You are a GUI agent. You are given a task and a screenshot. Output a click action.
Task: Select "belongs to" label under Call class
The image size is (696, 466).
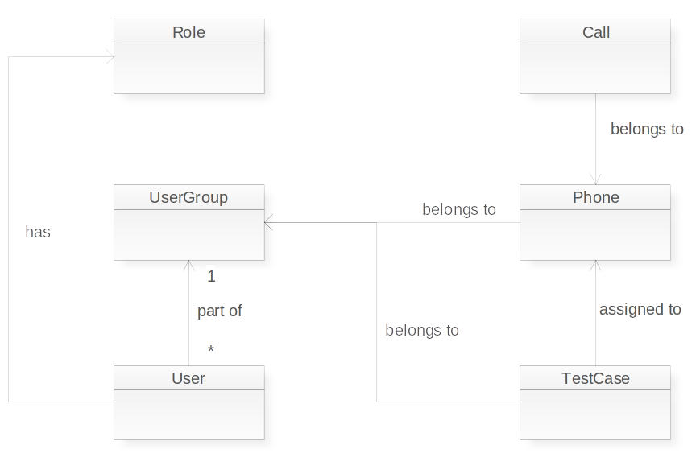click(x=647, y=129)
